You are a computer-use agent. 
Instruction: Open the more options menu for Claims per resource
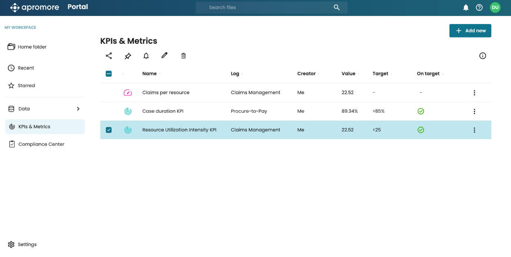pos(474,93)
